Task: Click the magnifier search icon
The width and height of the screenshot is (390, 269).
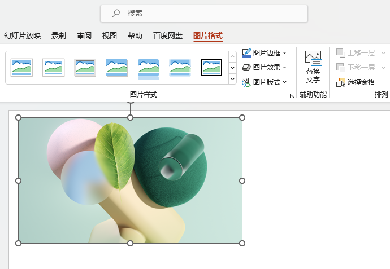Action: tap(116, 13)
